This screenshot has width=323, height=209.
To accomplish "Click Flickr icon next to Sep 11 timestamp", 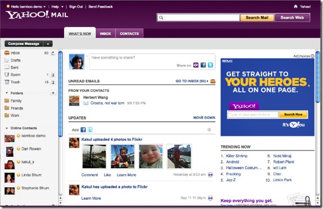I will click(210, 198).
